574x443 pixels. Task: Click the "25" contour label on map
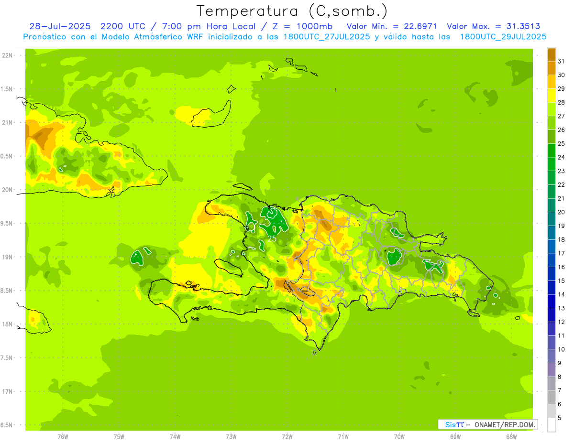tap(272, 238)
